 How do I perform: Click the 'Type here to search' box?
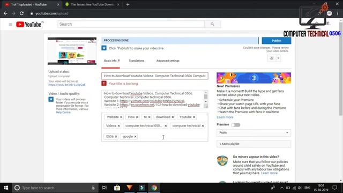[x=55, y=188]
